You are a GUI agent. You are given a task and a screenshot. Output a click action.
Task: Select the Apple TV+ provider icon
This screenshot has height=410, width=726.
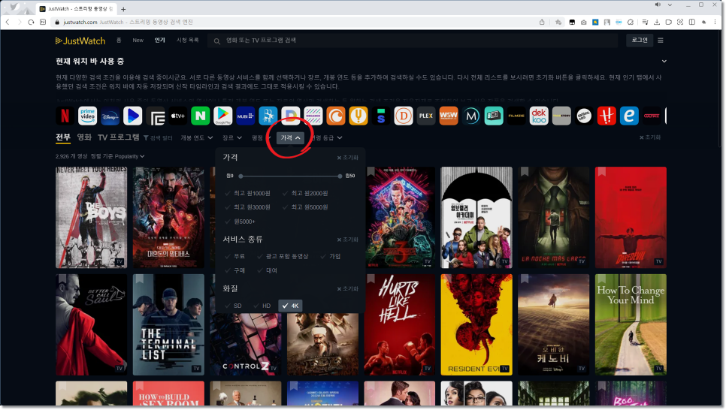tap(178, 116)
